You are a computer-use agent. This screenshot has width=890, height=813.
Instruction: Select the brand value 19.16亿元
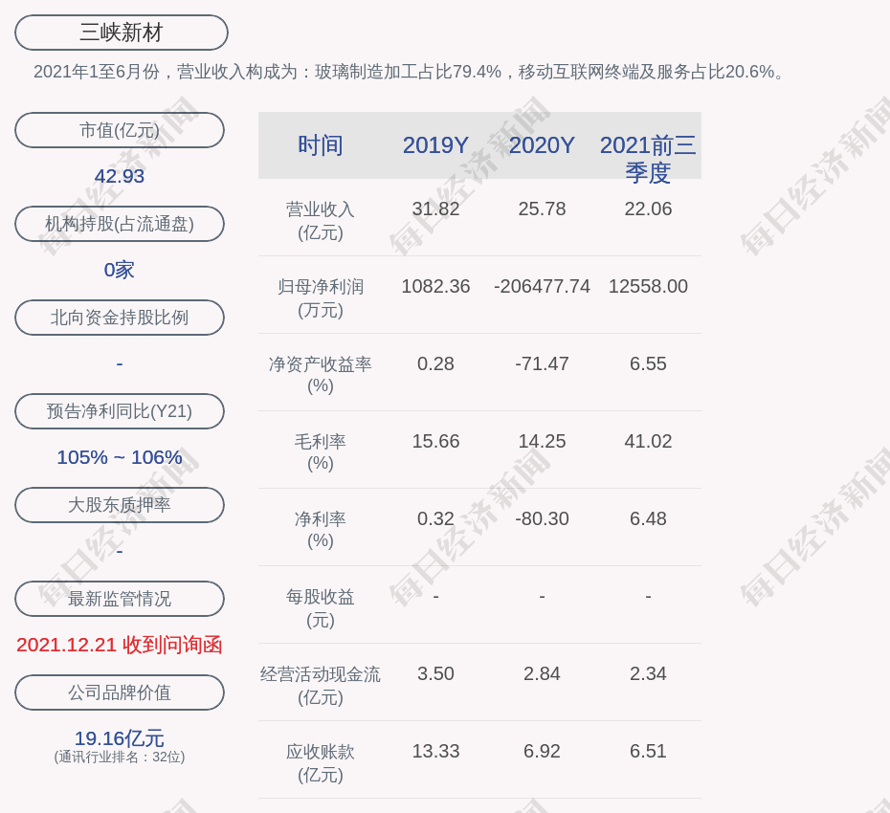tap(120, 738)
